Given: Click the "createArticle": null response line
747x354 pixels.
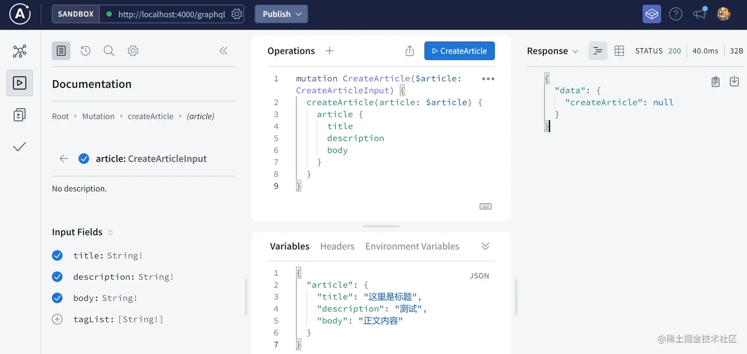Looking at the screenshot, I should click(620, 103).
